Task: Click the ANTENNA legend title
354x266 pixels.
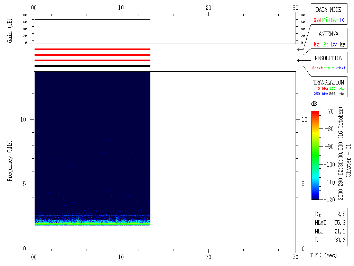Action: 328,34
